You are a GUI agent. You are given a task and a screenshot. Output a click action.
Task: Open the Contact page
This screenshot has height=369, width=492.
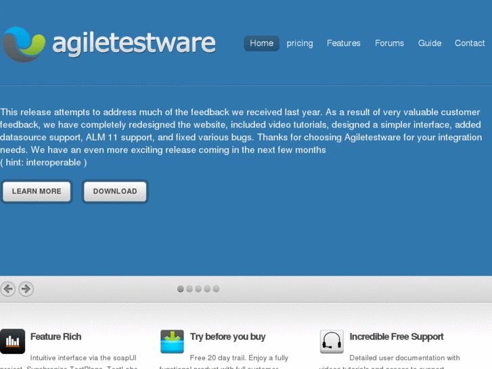(x=470, y=43)
